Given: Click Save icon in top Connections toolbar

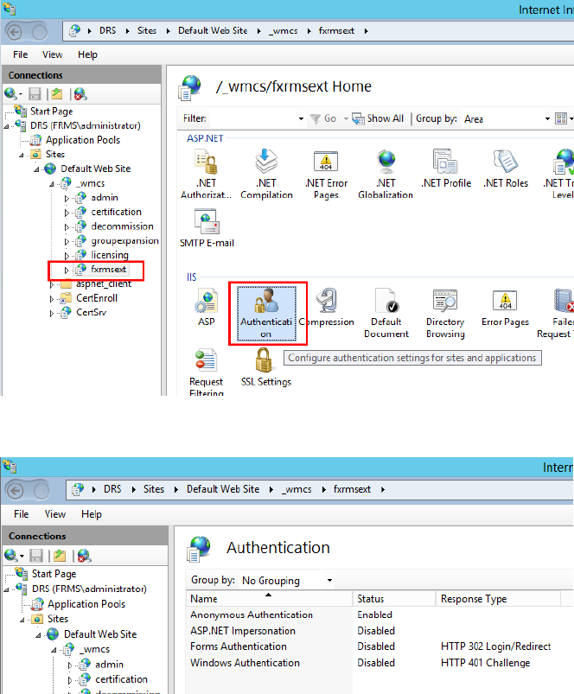Looking at the screenshot, I should [x=35, y=94].
